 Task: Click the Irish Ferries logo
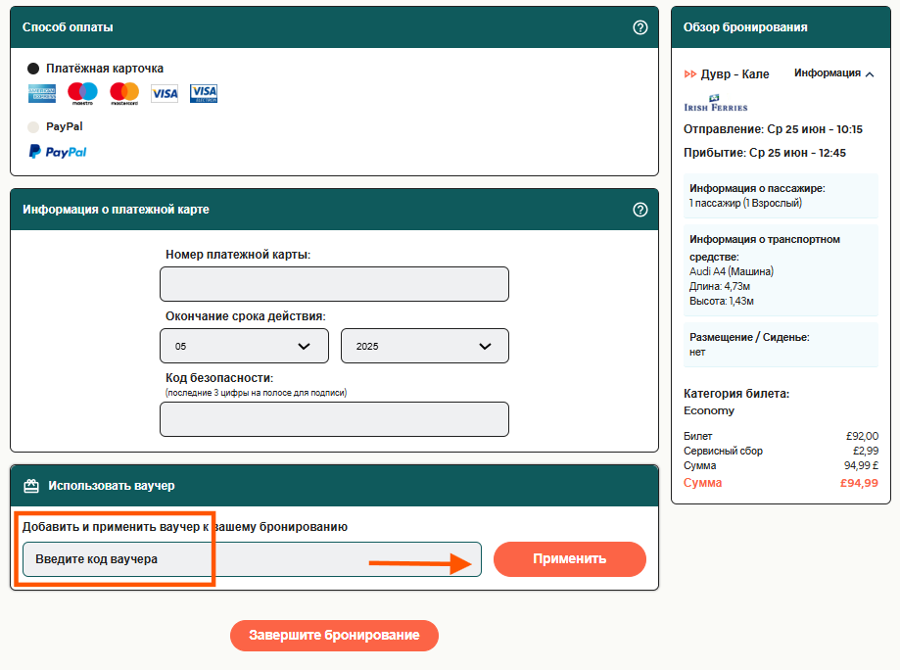point(715,104)
